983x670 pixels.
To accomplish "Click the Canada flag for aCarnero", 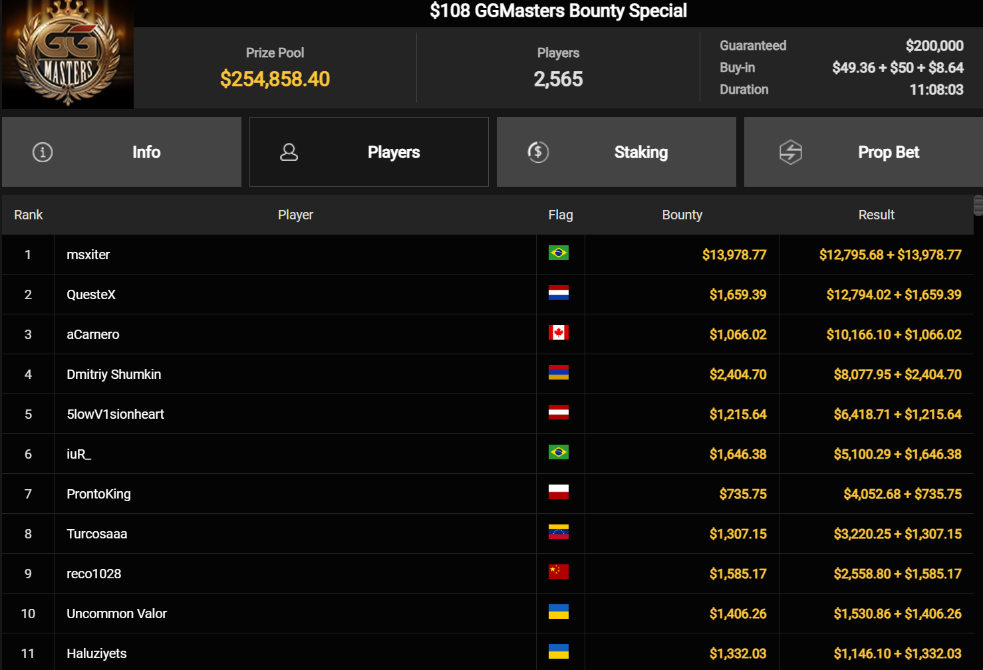I will click(x=559, y=332).
